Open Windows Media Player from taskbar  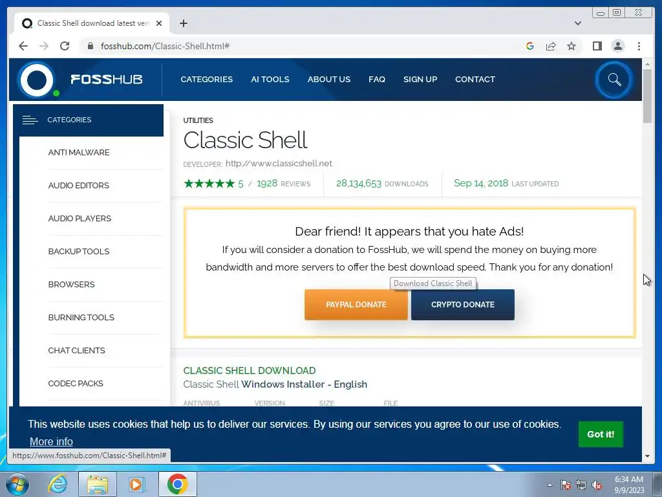pos(136,484)
